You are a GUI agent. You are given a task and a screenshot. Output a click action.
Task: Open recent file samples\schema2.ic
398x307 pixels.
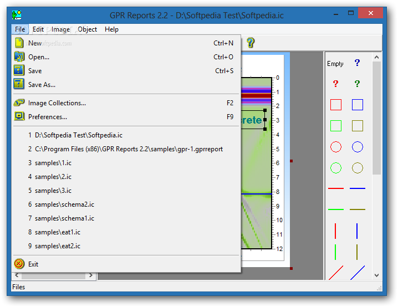pos(126,204)
